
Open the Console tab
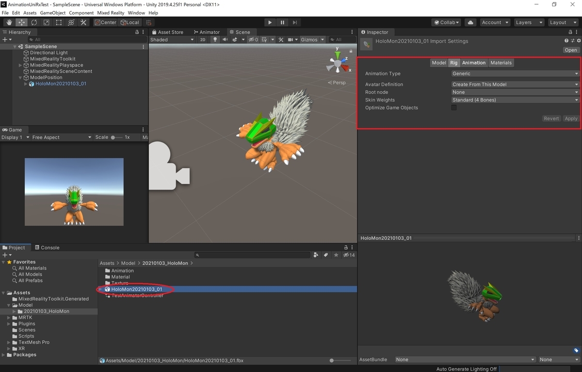[47, 248]
